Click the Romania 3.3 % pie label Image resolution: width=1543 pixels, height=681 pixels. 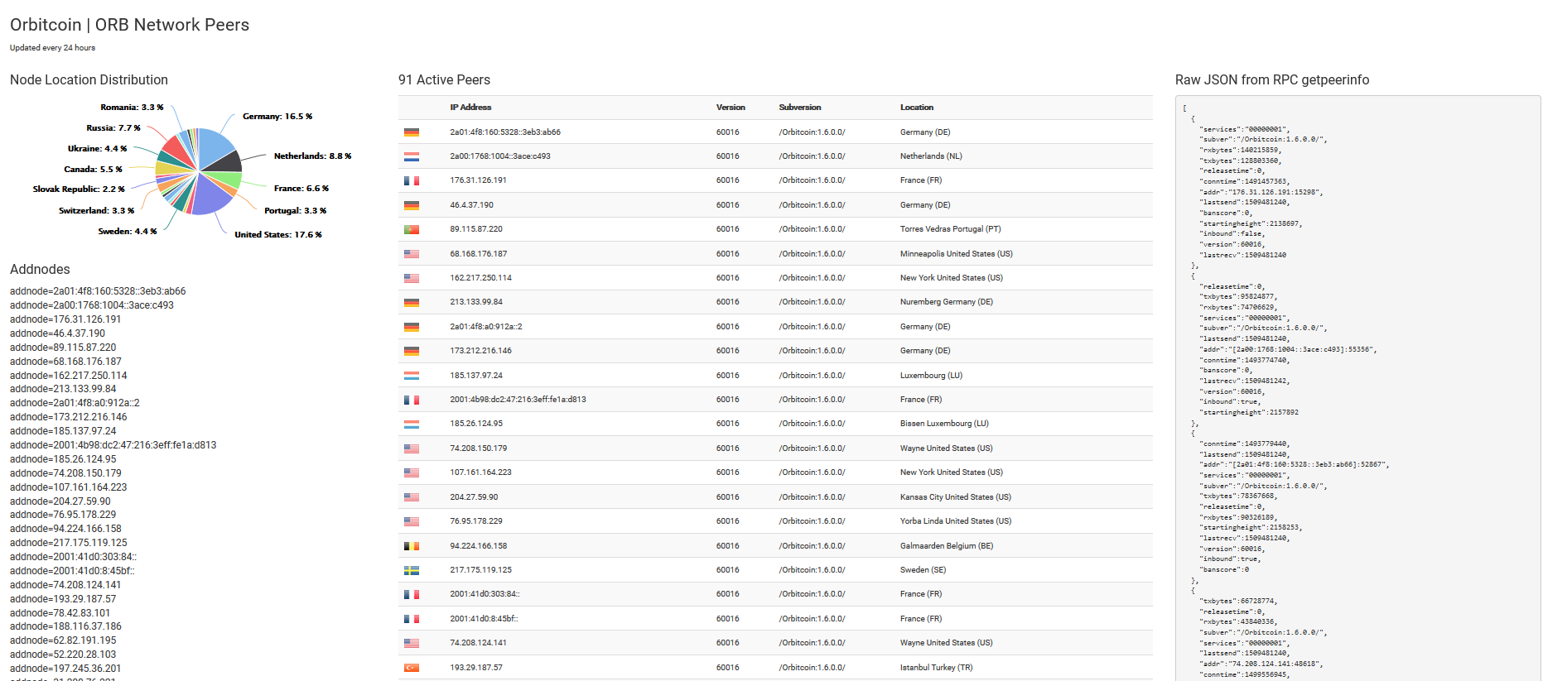click(x=132, y=108)
